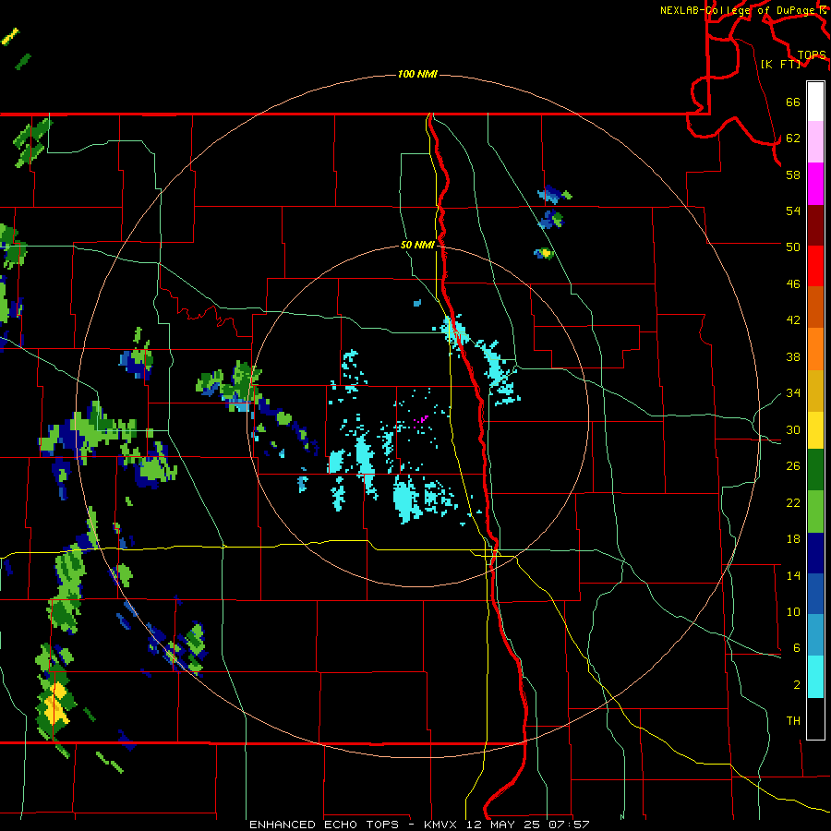831x831 pixels.
Task: Click the 100 NMI range ring label
Action: click(x=417, y=74)
